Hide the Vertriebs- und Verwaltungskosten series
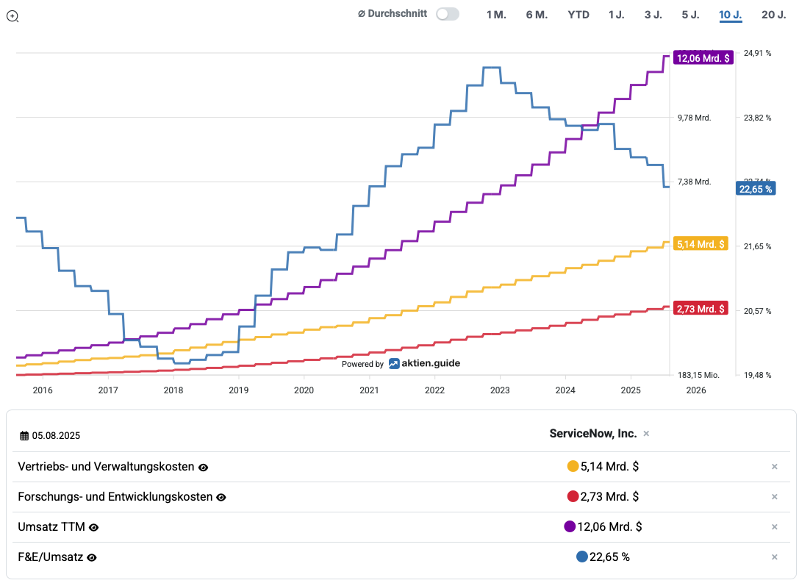This screenshot has height=583, width=799. click(204, 468)
